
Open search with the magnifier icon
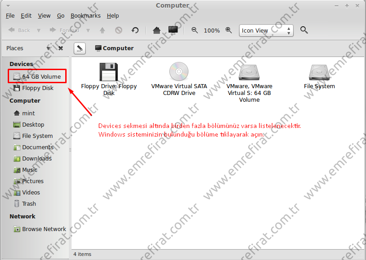[x=304, y=30]
